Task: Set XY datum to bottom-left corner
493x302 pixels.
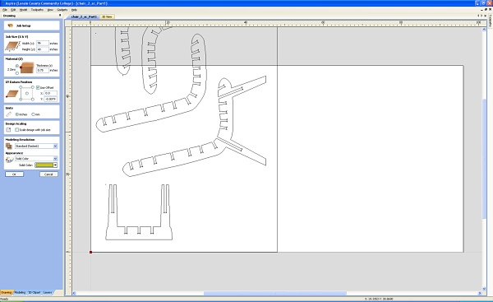Action: (21, 100)
